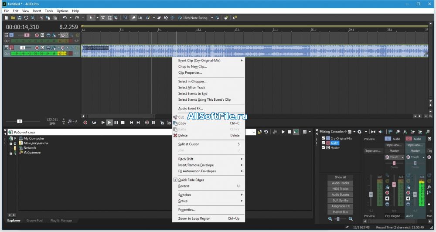Arm track 2 for record
The height and width of the screenshot is (232, 436).
37,48
